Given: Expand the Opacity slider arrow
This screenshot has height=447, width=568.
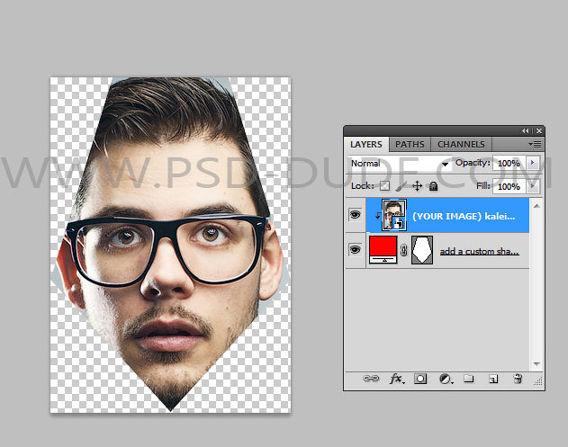Looking at the screenshot, I should pyautogui.click(x=532, y=164).
